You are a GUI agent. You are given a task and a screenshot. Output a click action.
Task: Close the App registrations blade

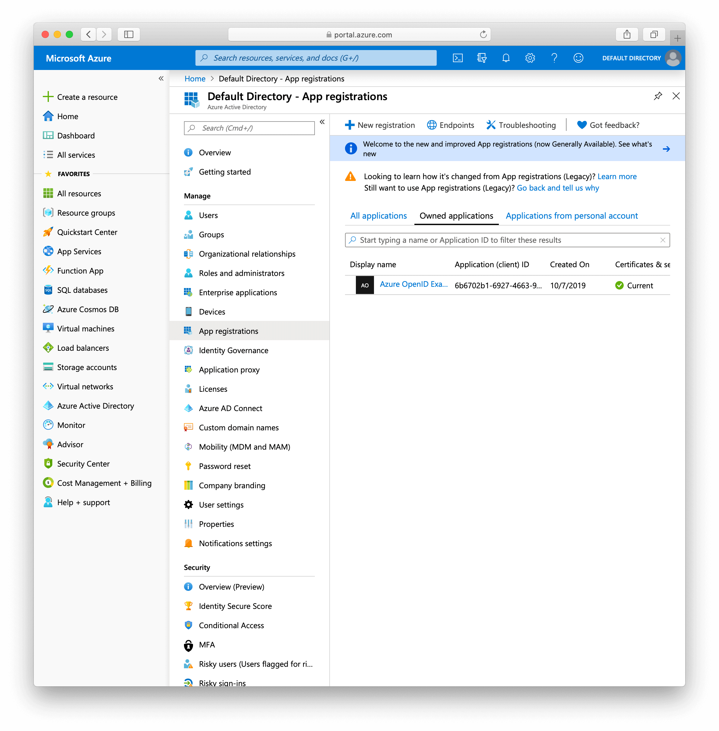point(676,96)
